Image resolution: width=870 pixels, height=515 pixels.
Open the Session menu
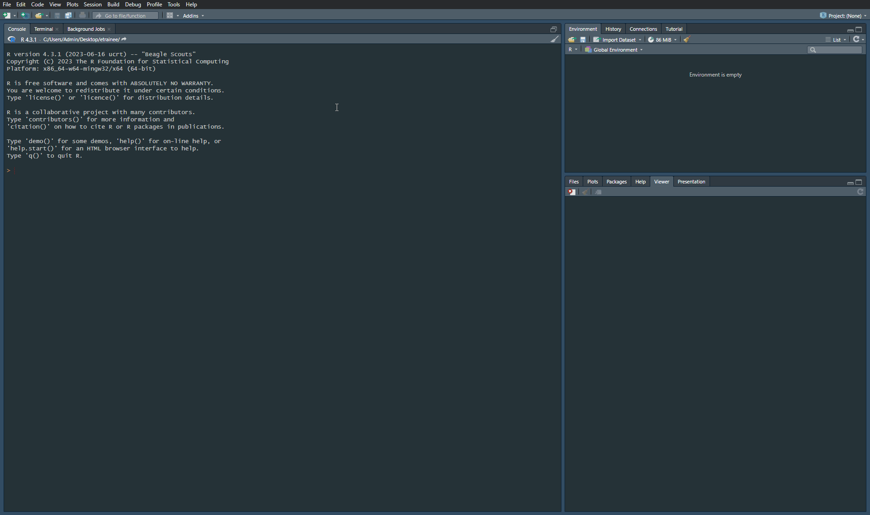(92, 5)
